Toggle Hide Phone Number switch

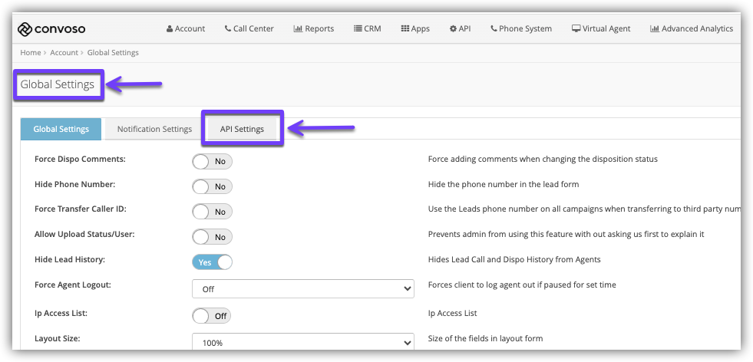[212, 186]
